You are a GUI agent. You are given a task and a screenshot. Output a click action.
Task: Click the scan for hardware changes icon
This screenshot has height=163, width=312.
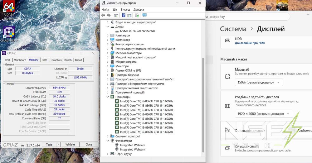(x=144, y=15)
